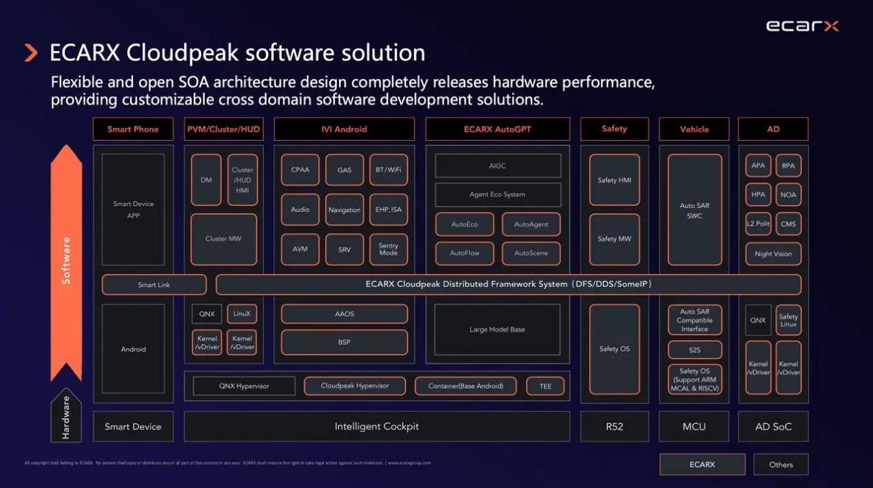The height and width of the screenshot is (488, 873).
Task: Click the Agent Eco System bar
Action: pyautogui.click(x=497, y=195)
